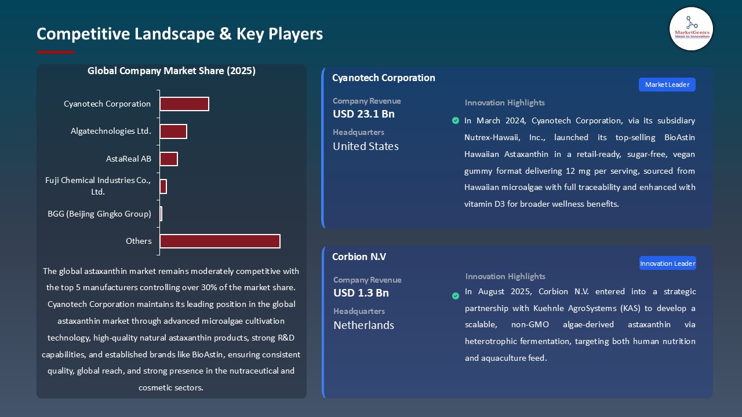This screenshot has height=417, width=742.
Task: Click the red underline beneath the slide title
Action: 55,50
